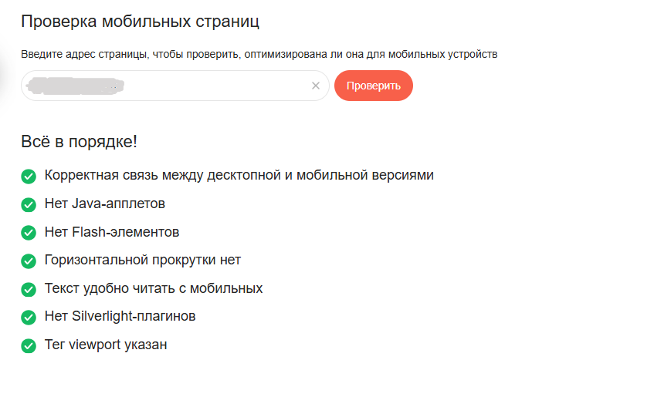Clear the address field with the X icon
The height and width of the screenshot is (407, 654).
point(315,86)
